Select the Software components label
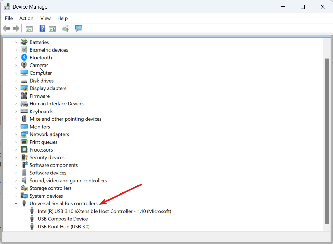 (54, 165)
